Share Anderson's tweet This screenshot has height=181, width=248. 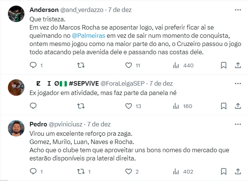click(237, 65)
